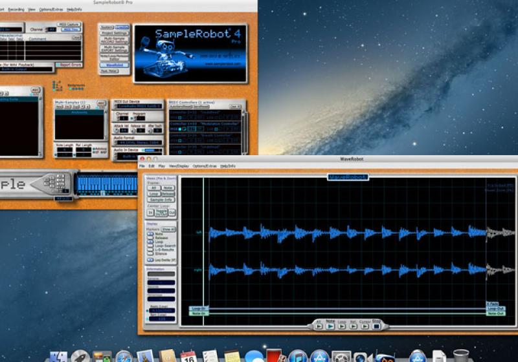This screenshot has width=518, height=362.
Task: Open Safari from the dock
Action: point(123,356)
